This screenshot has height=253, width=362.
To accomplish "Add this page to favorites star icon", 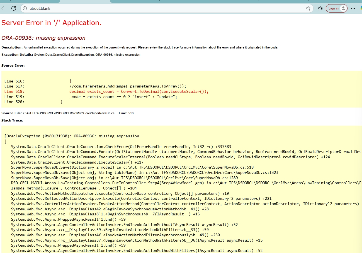I will (x=308, y=8).
